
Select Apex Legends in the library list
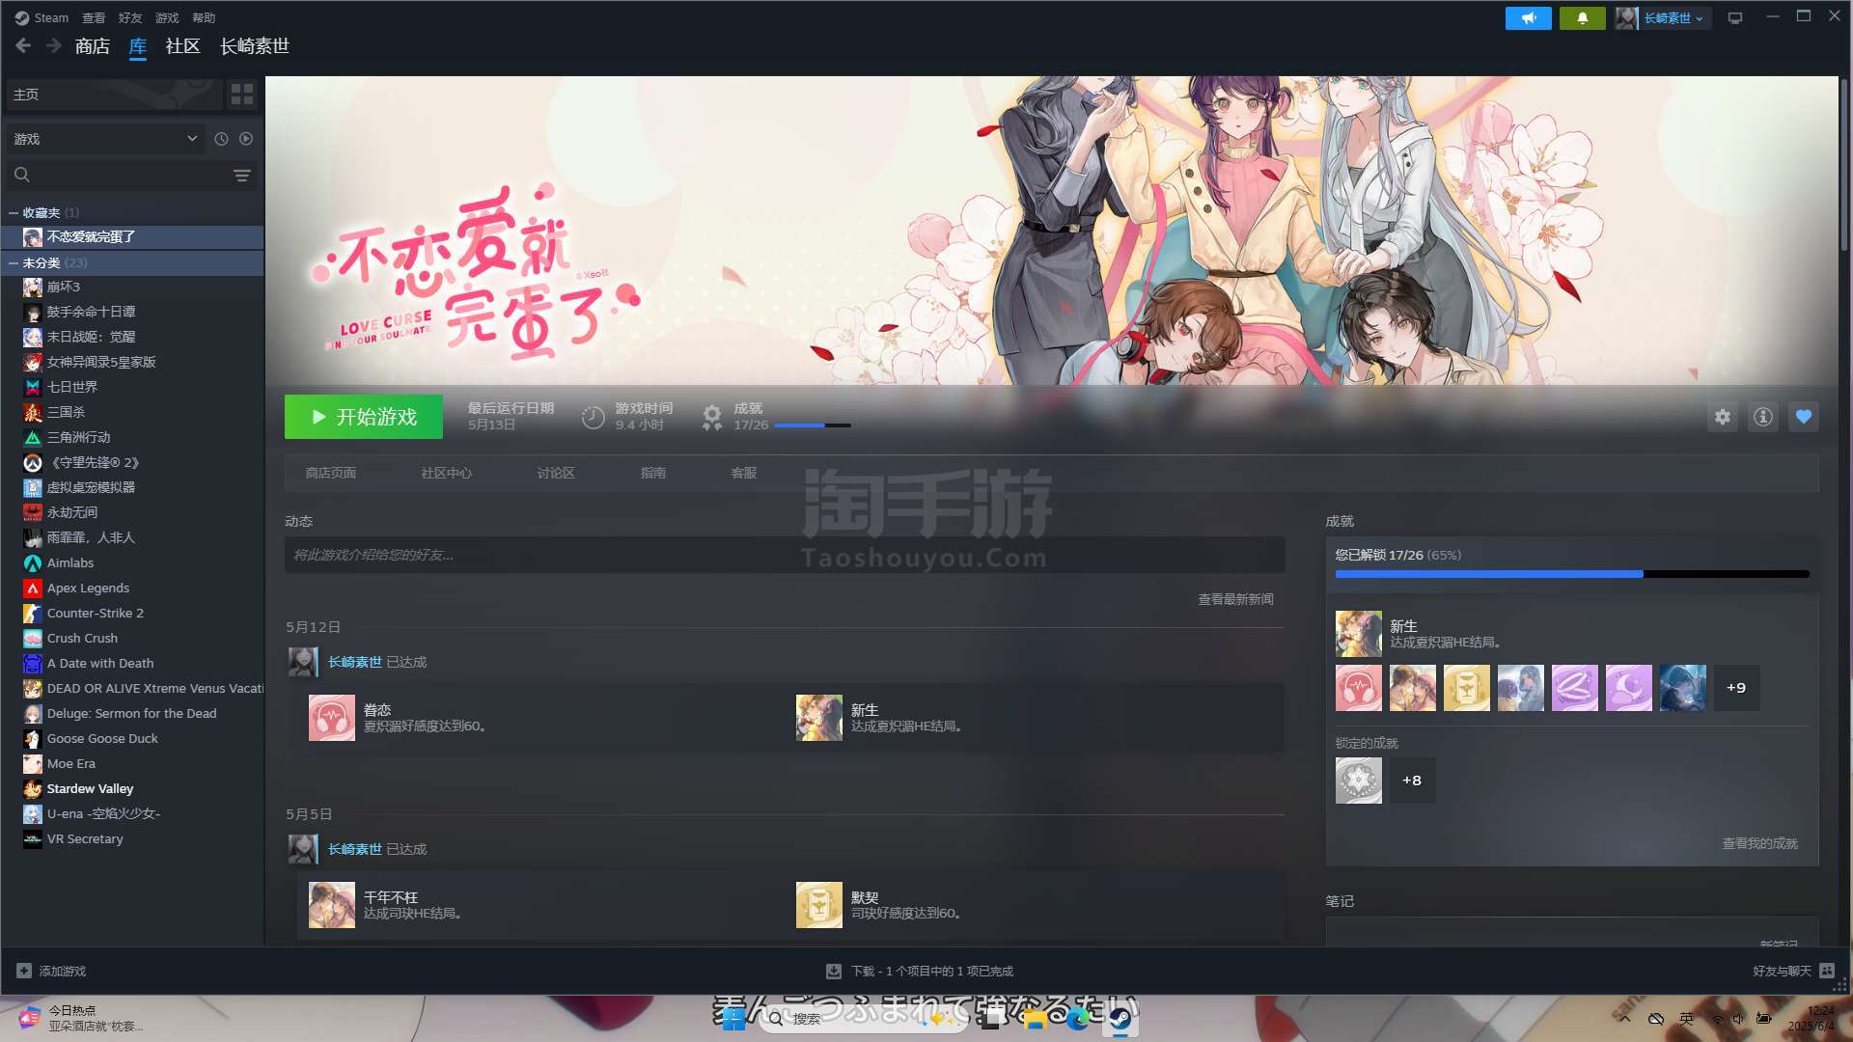pyautogui.click(x=132, y=589)
